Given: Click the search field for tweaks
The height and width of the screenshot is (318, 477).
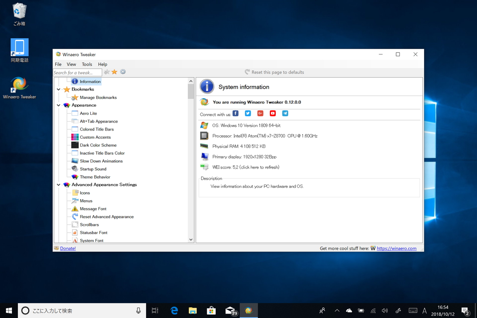Looking at the screenshot, I should tap(76, 72).
